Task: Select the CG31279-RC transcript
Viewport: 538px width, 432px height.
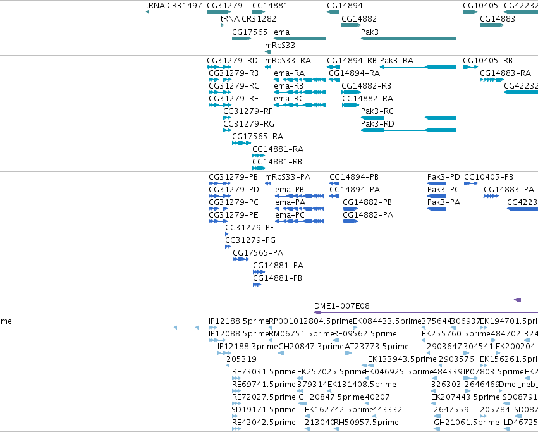Action: [x=220, y=92]
